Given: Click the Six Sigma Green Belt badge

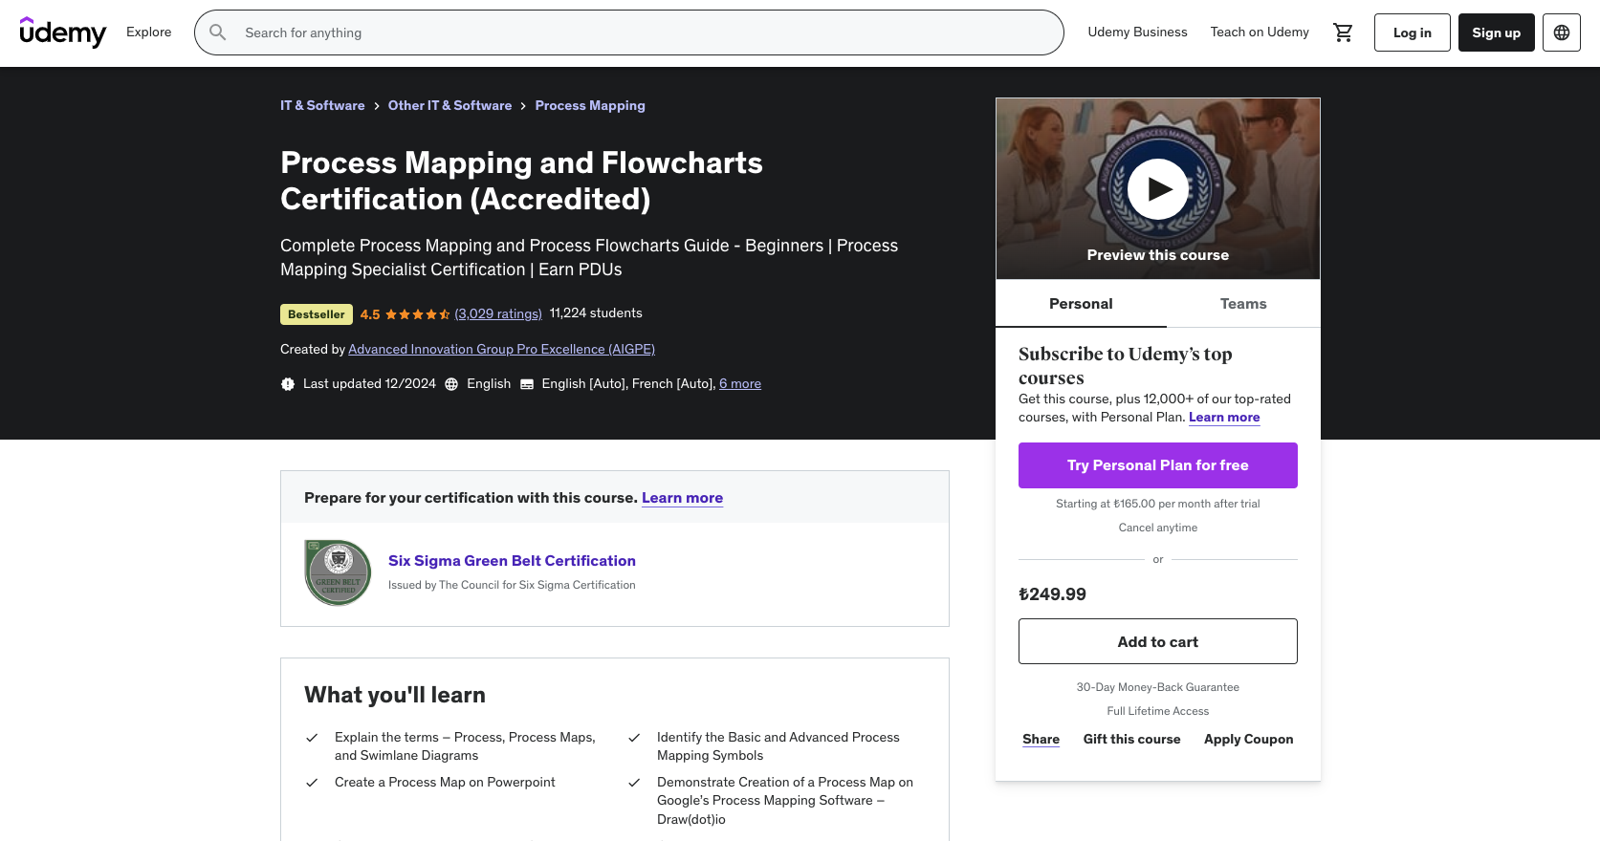Looking at the screenshot, I should [x=338, y=572].
